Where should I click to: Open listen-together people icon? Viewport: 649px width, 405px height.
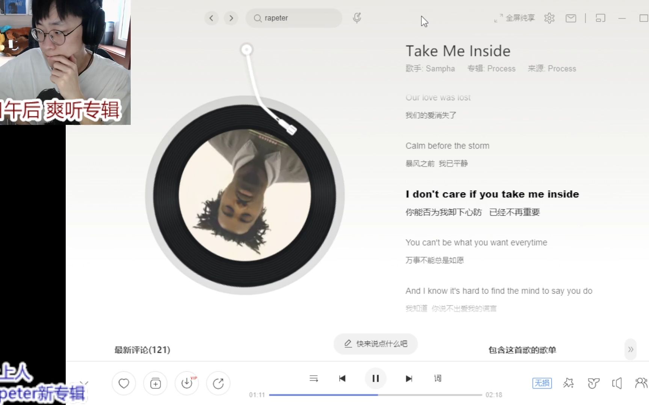point(641,383)
